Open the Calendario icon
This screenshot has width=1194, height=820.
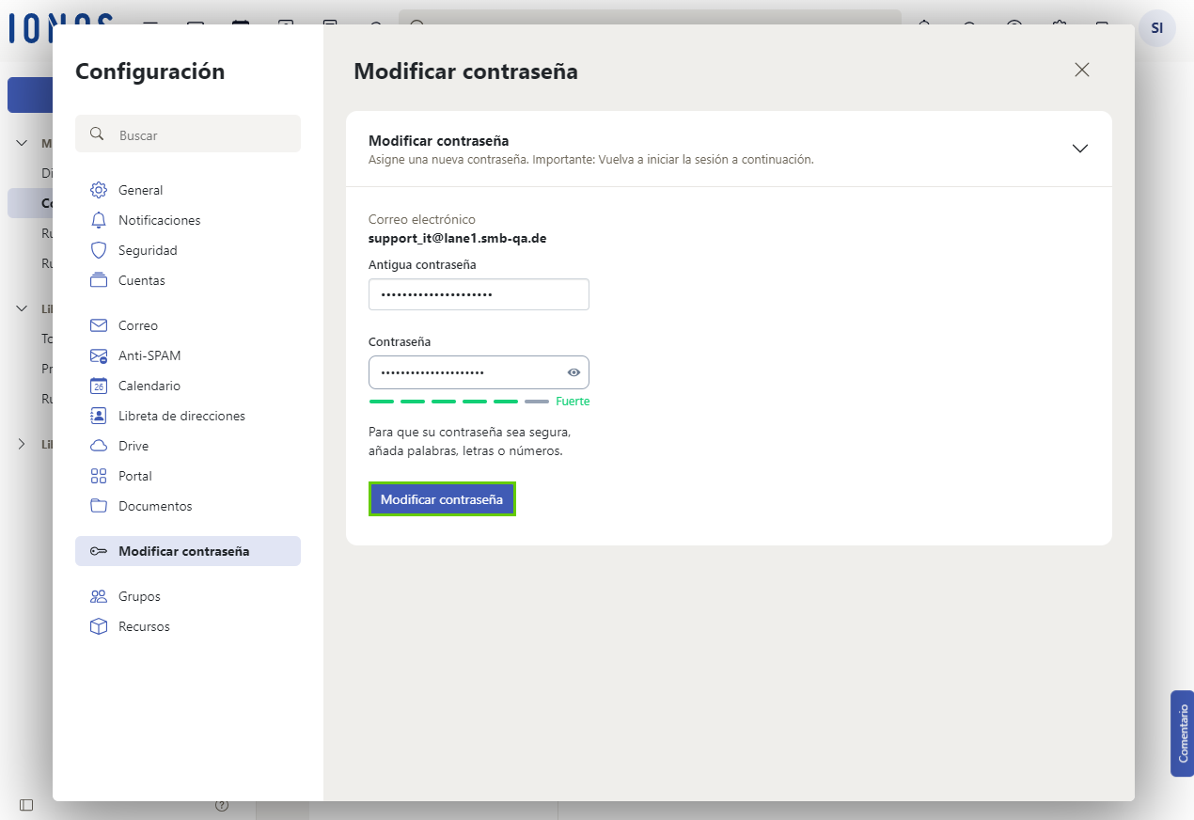pyautogui.click(x=99, y=386)
